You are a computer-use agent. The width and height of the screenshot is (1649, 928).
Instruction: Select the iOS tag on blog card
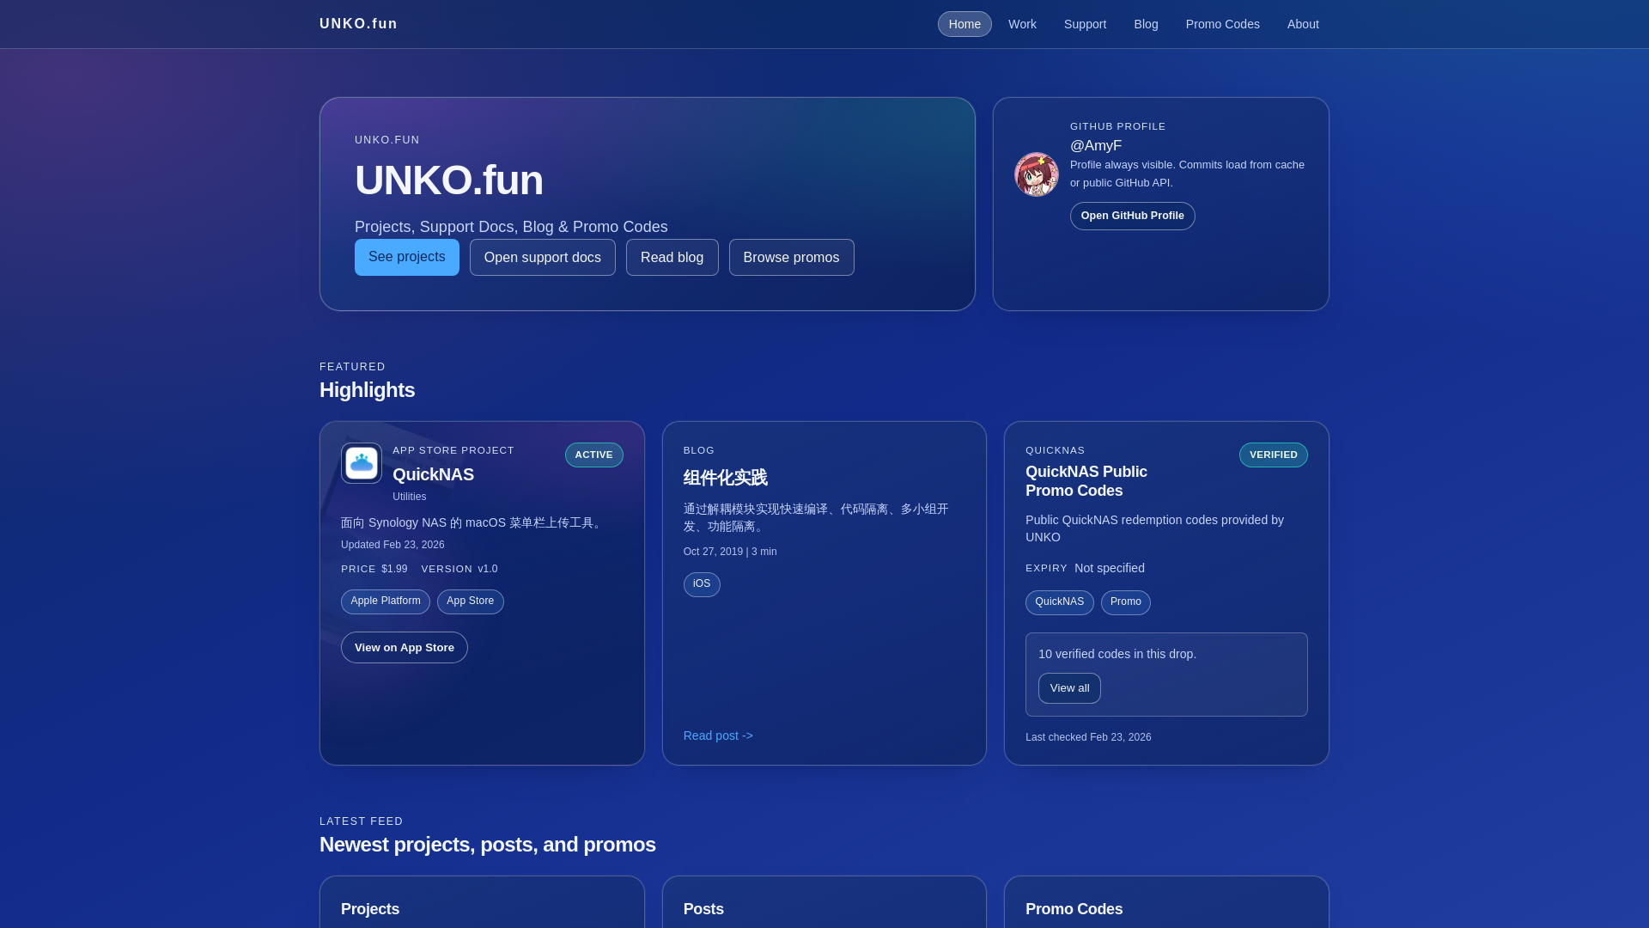[x=702, y=584]
